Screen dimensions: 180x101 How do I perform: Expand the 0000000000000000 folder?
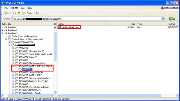(9, 42)
